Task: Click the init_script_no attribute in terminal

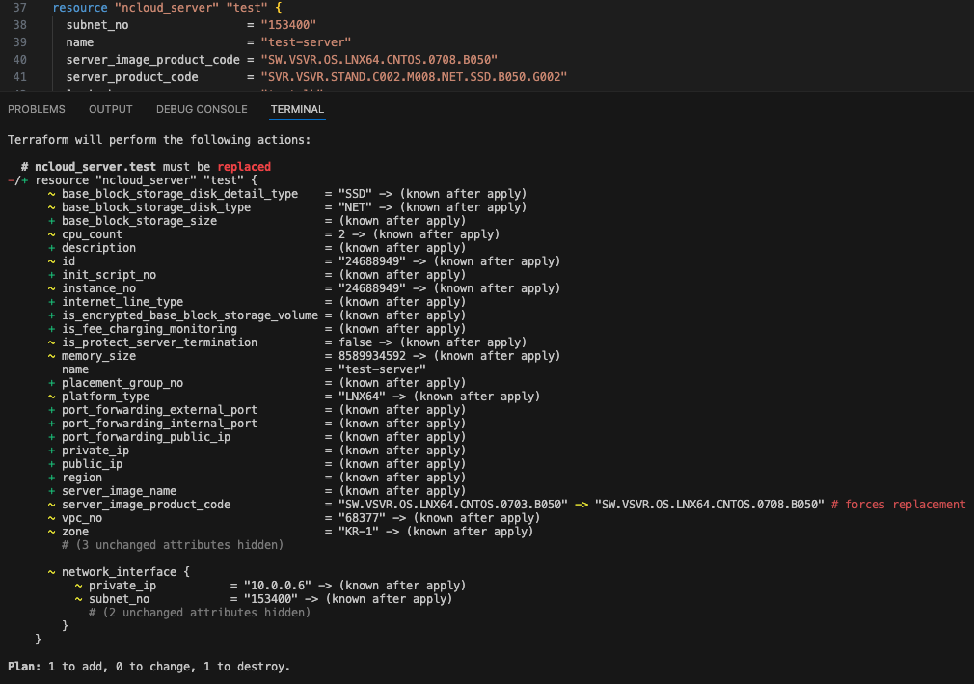Action: click(109, 275)
